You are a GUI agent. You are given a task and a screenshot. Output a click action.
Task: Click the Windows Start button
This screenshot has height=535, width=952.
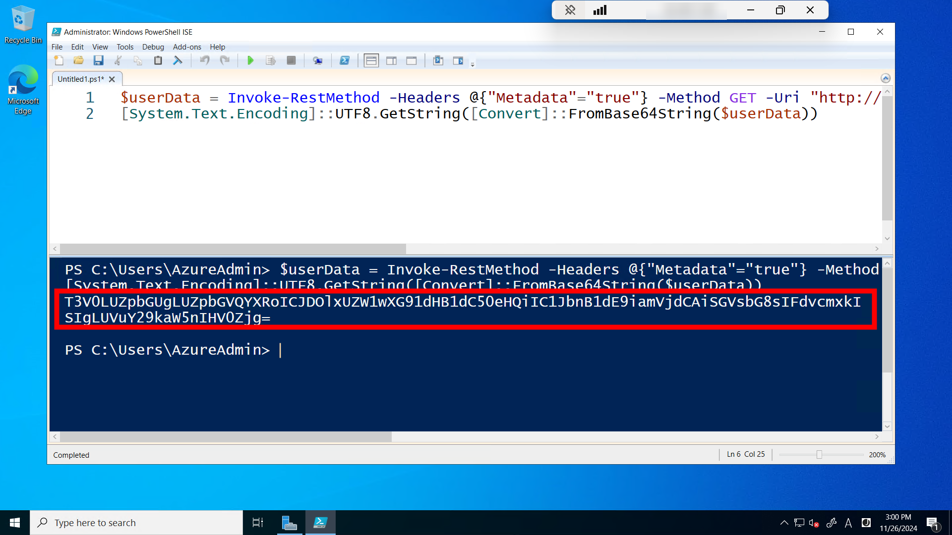tap(15, 523)
